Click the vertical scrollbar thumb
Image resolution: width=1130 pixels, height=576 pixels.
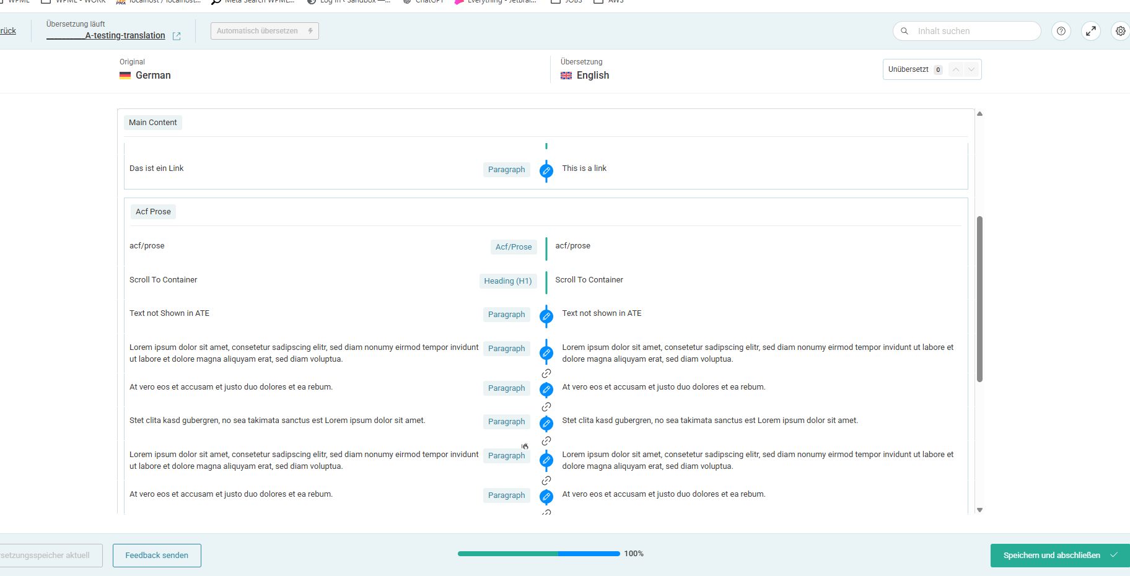pyautogui.click(x=979, y=299)
